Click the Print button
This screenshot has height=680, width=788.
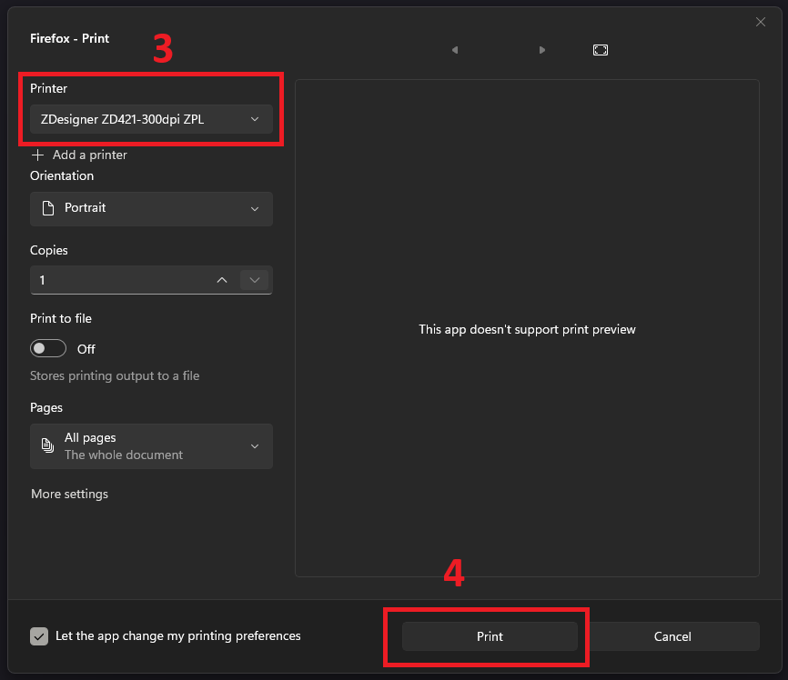coord(490,636)
